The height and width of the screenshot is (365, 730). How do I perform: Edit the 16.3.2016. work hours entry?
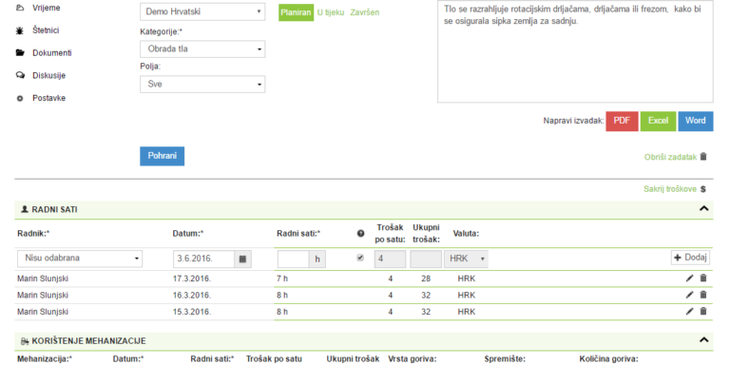point(689,295)
